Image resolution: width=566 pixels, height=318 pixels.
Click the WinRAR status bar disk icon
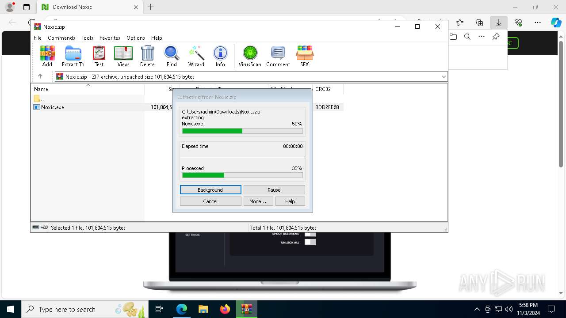point(36,227)
